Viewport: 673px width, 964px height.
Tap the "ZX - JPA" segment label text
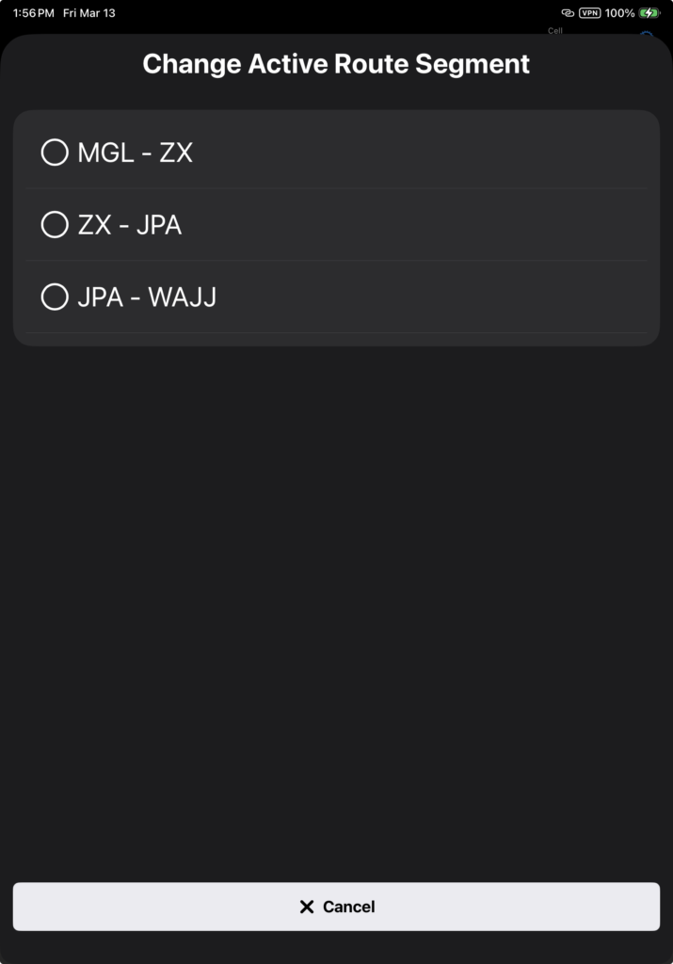pyautogui.click(x=129, y=225)
